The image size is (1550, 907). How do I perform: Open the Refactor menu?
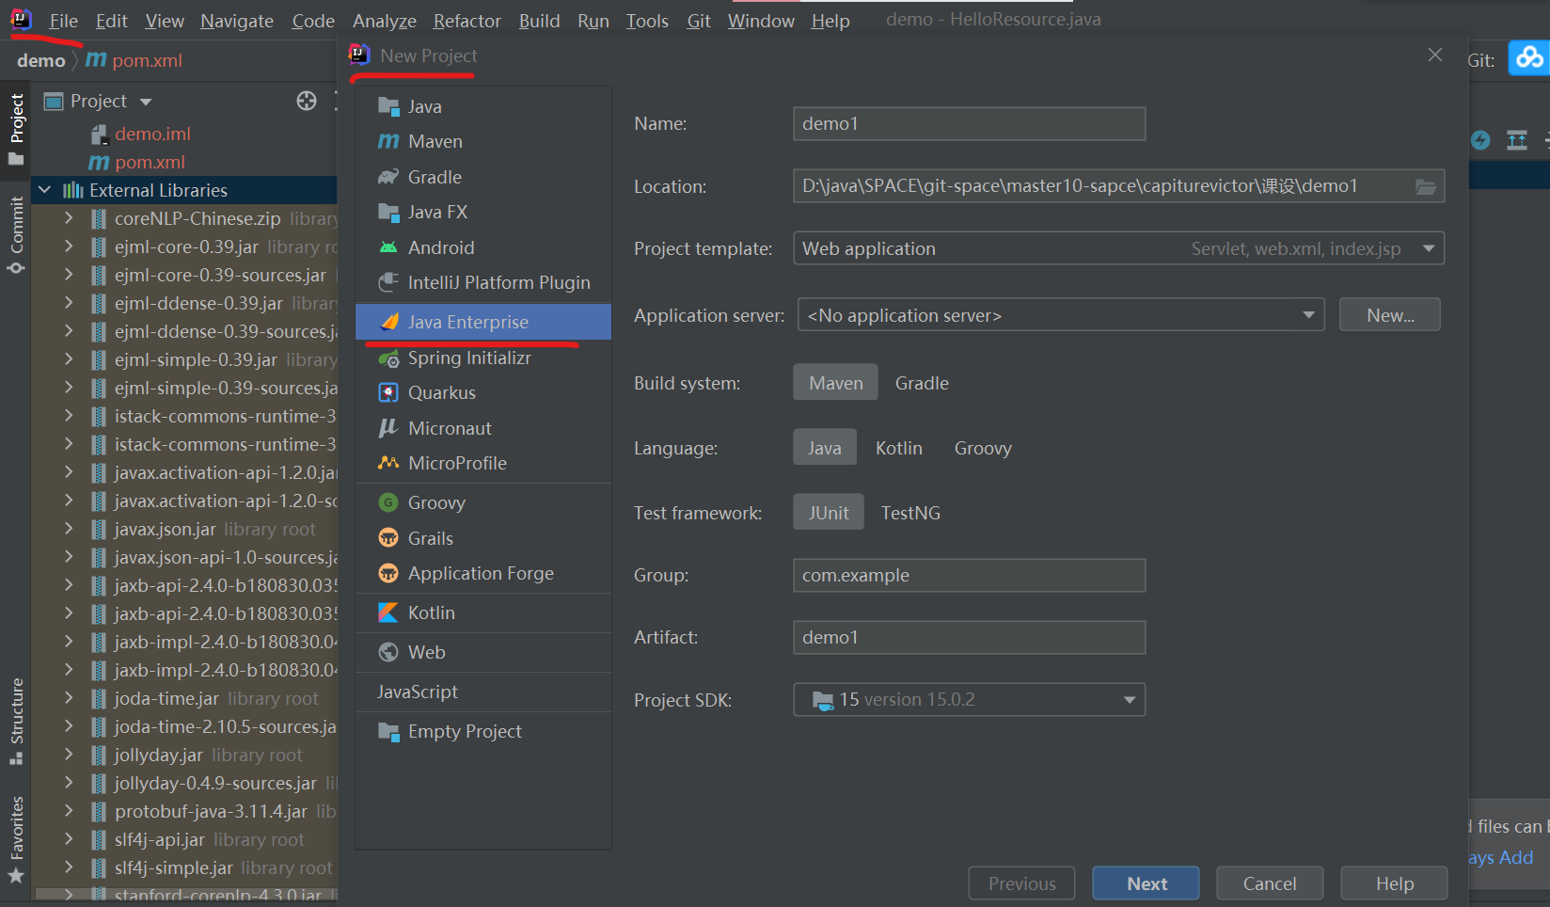[x=467, y=21]
